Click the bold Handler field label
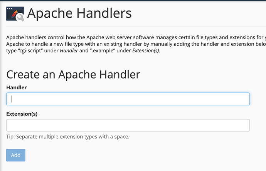Viewport: 266px width, 171px height. [17, 87]
